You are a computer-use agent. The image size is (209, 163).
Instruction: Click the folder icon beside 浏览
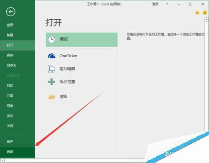pos(51,97)
